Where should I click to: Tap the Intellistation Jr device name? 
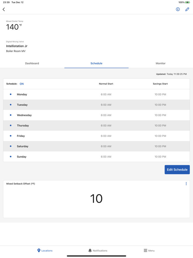pyautogui.click(x=17, y=46)
